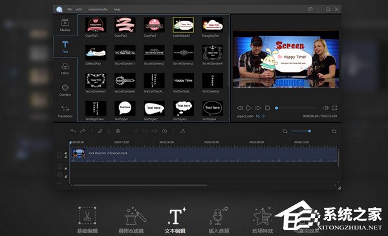Click the undo arrow in timeline toolbar
The image size is (388, 236).
pyautogui.click(x=73, y=131)
